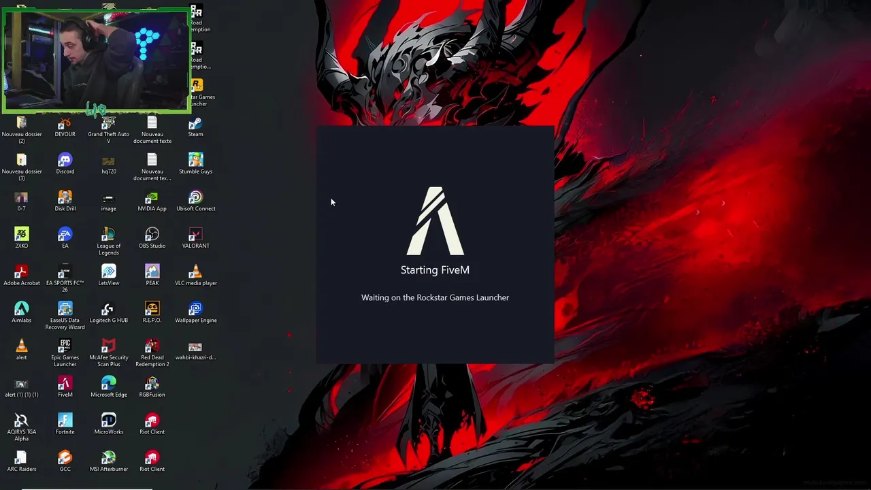The height and width of the screenshot is (490, 871).
Task: Click Waiting on the Rockstar Games Launcher
Action: [435, 297]
